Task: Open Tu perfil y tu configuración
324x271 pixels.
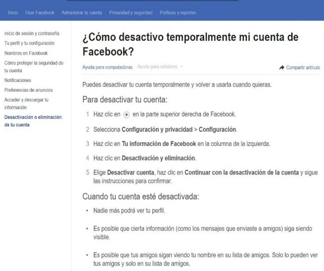Action: (x=29, y=43)
